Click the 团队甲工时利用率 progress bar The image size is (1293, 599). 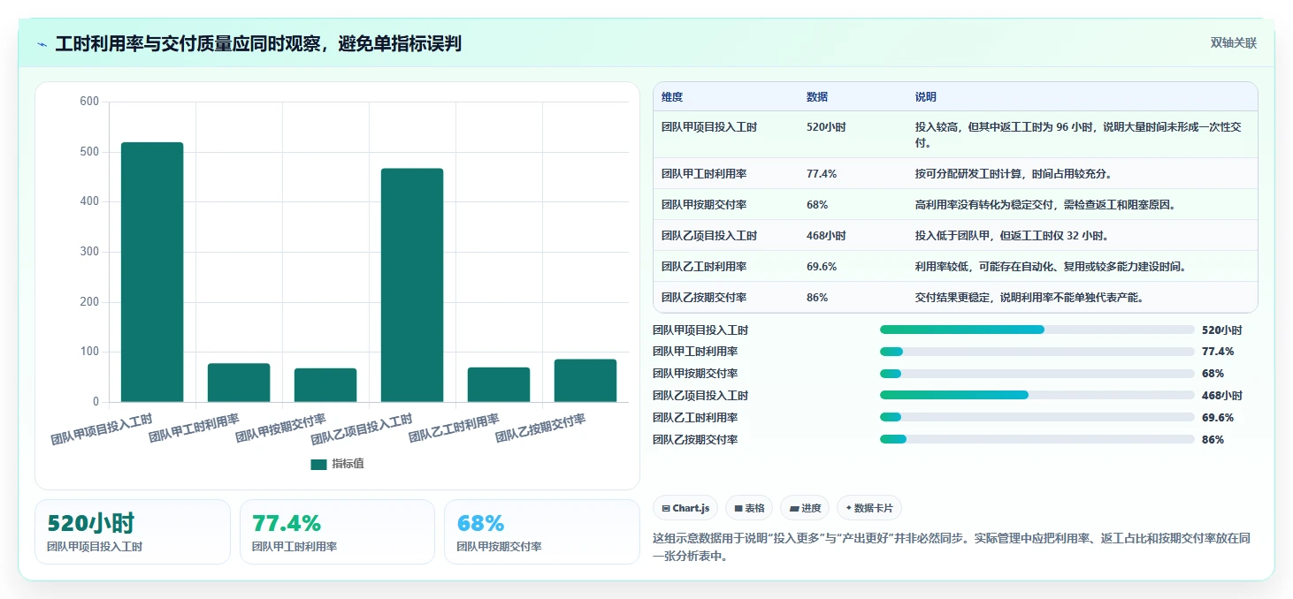[x=1037, y=352]
